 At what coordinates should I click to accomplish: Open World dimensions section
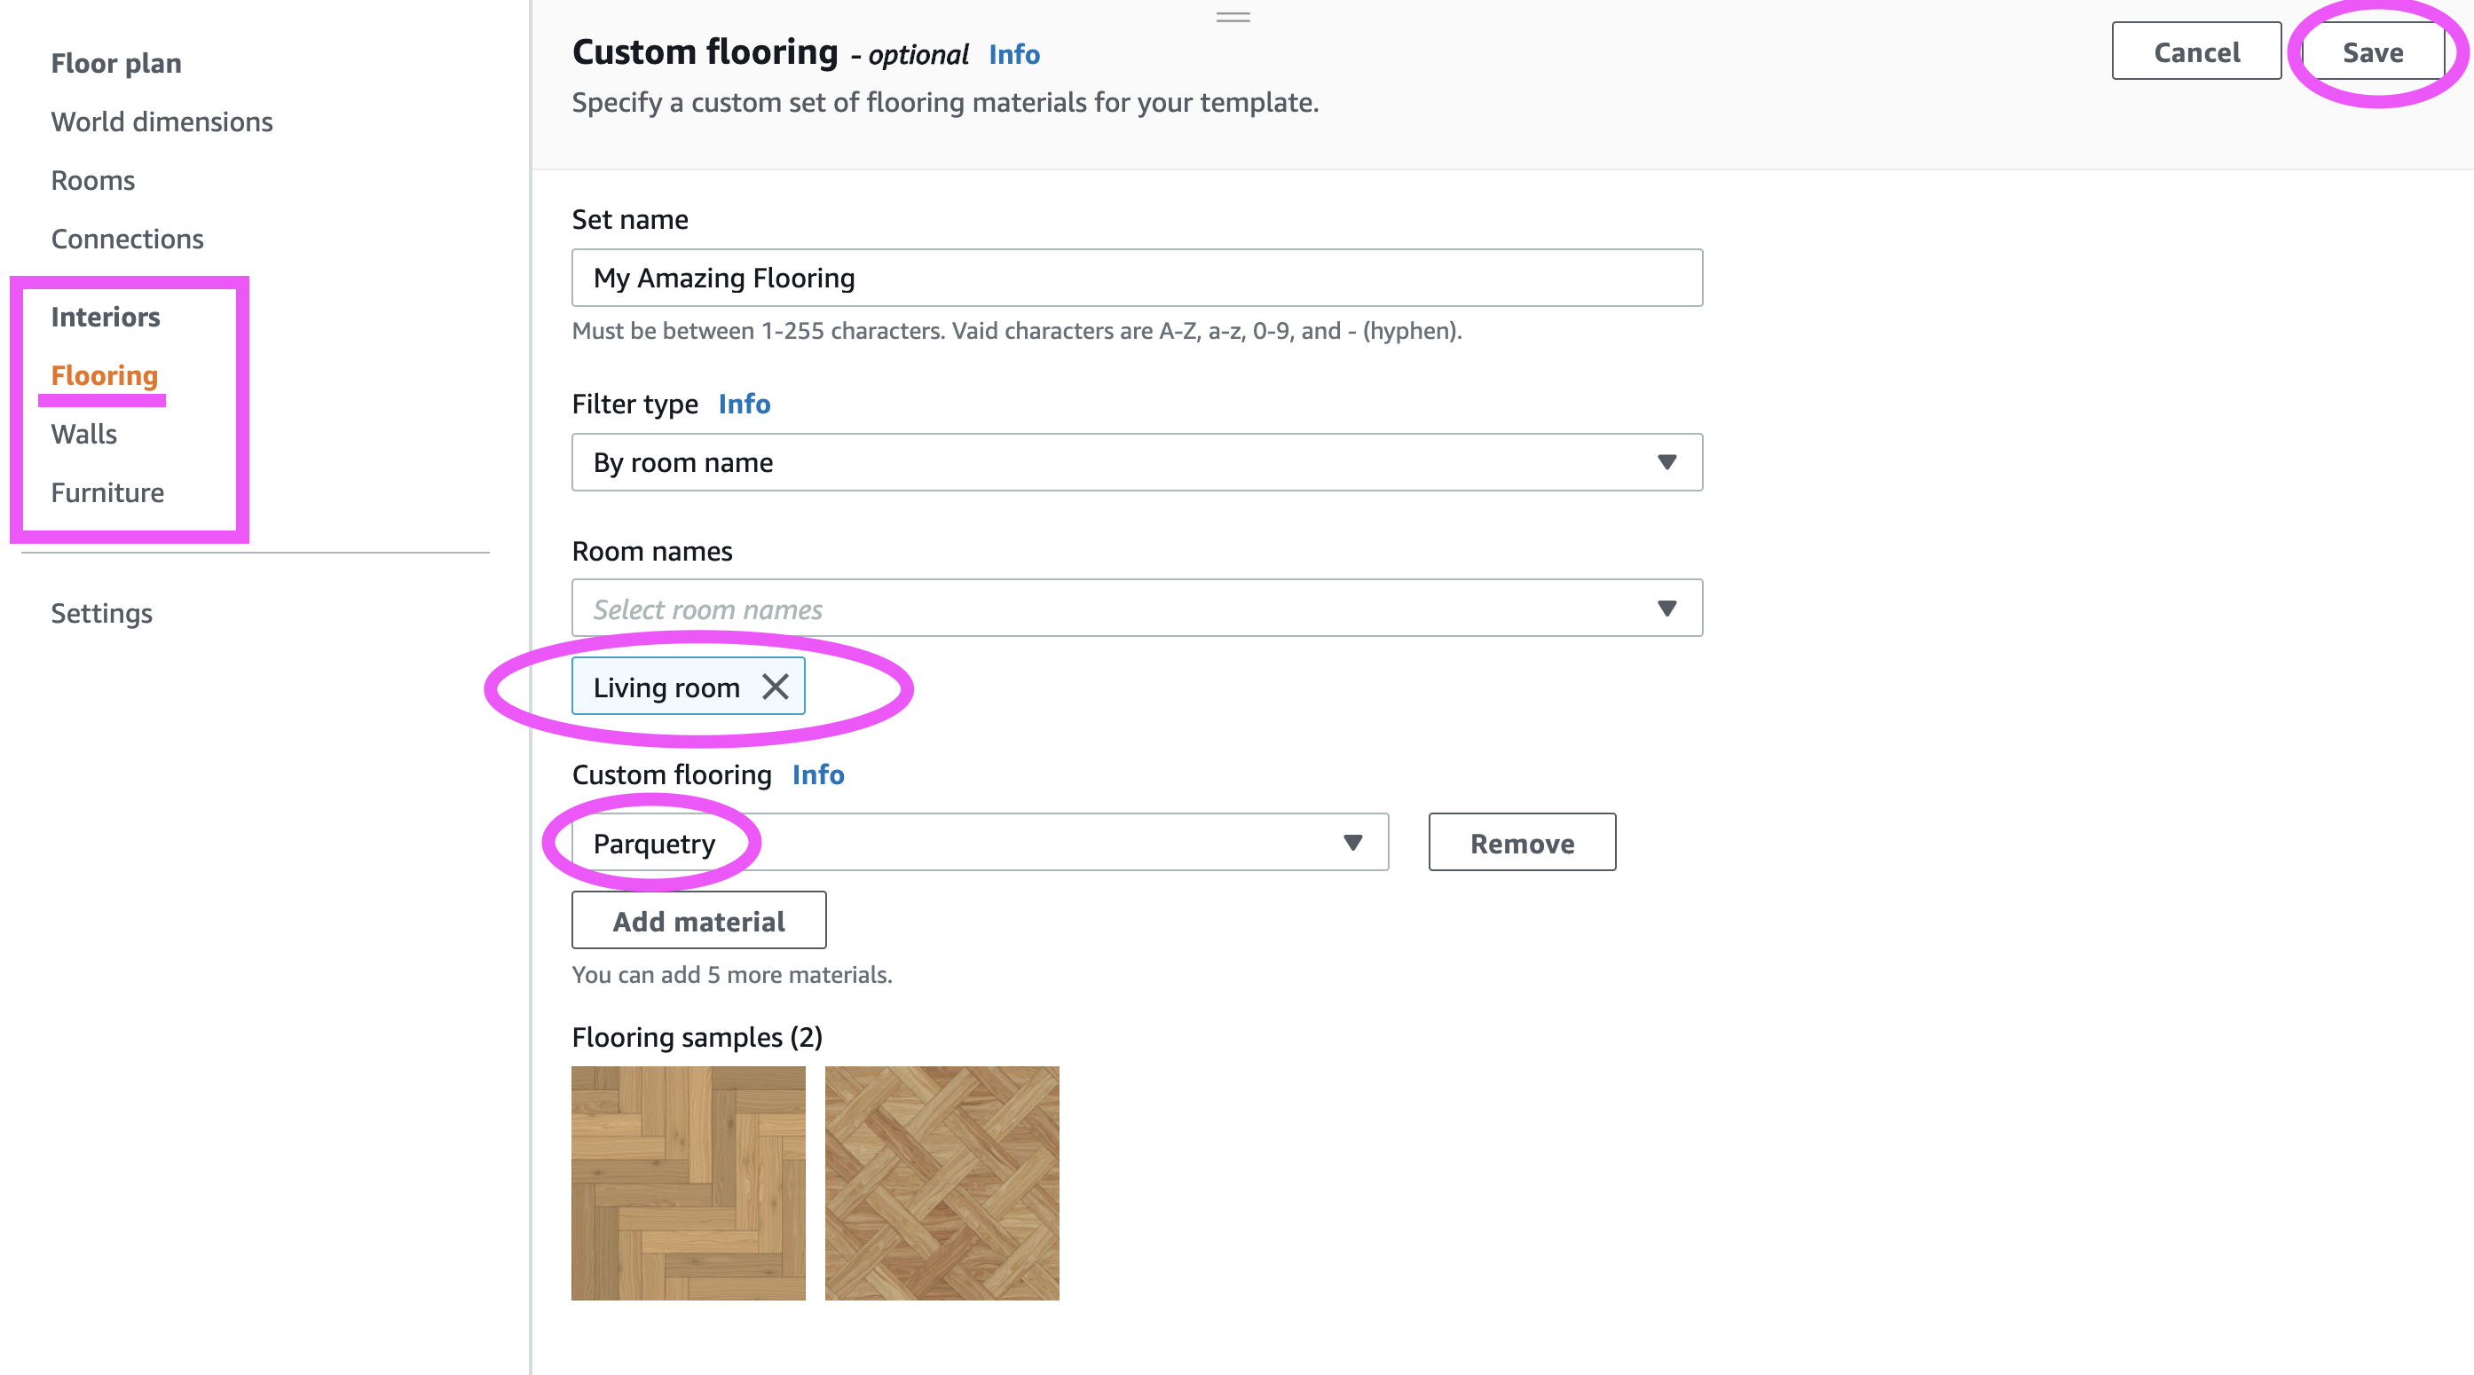(162, 122)
